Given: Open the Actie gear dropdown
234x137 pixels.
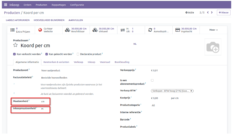Looking at the screenshot, I should tap(190, 13).
